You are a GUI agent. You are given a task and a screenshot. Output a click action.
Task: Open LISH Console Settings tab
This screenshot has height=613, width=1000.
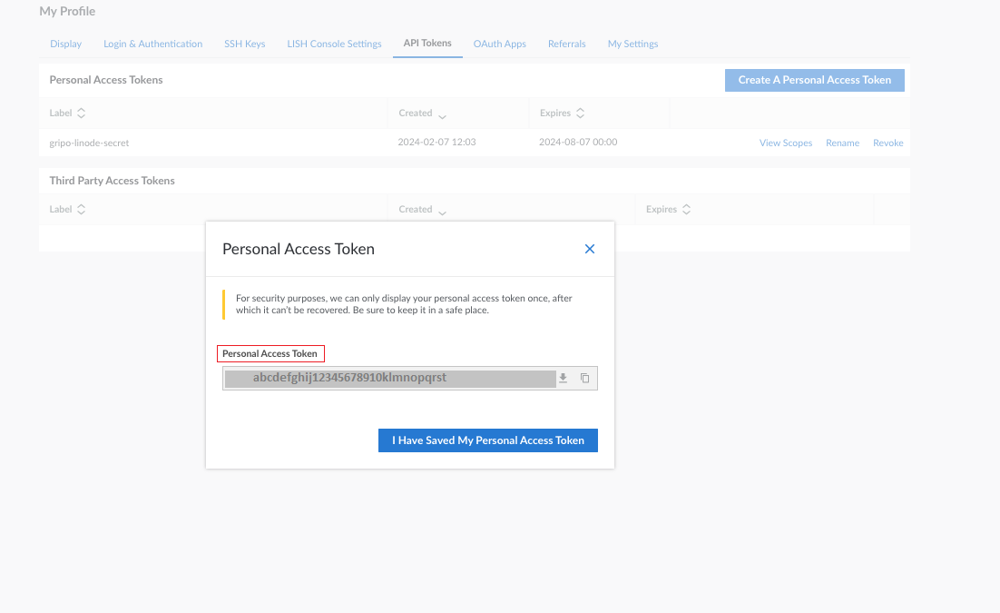click(334, 44)
